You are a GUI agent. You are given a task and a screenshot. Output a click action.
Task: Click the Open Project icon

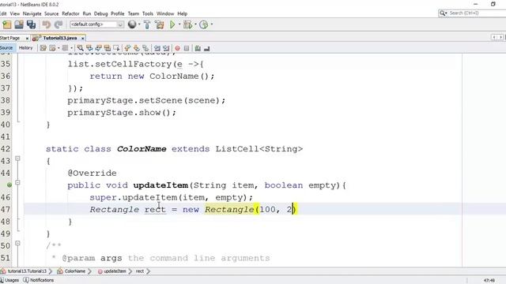[19, 24]
